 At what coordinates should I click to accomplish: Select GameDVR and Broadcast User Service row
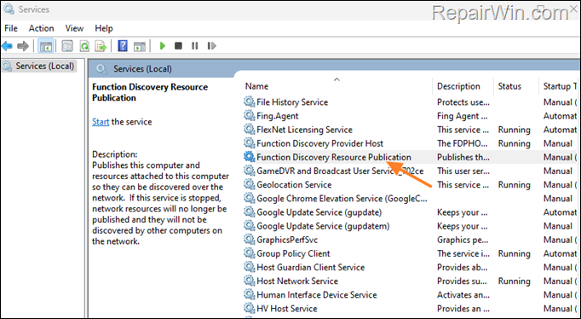(x=411, y=171)
